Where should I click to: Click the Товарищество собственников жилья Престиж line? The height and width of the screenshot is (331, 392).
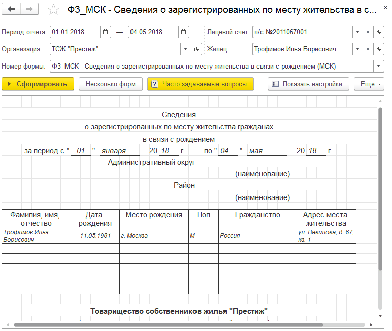click(x=179, y=311)
